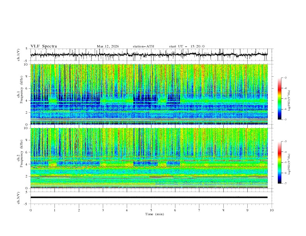Viewport: 306px width, 236px height.
Task: Click the ch.3 flat black voltage trace
Action: pyautogui.click(x=149, y=197)
